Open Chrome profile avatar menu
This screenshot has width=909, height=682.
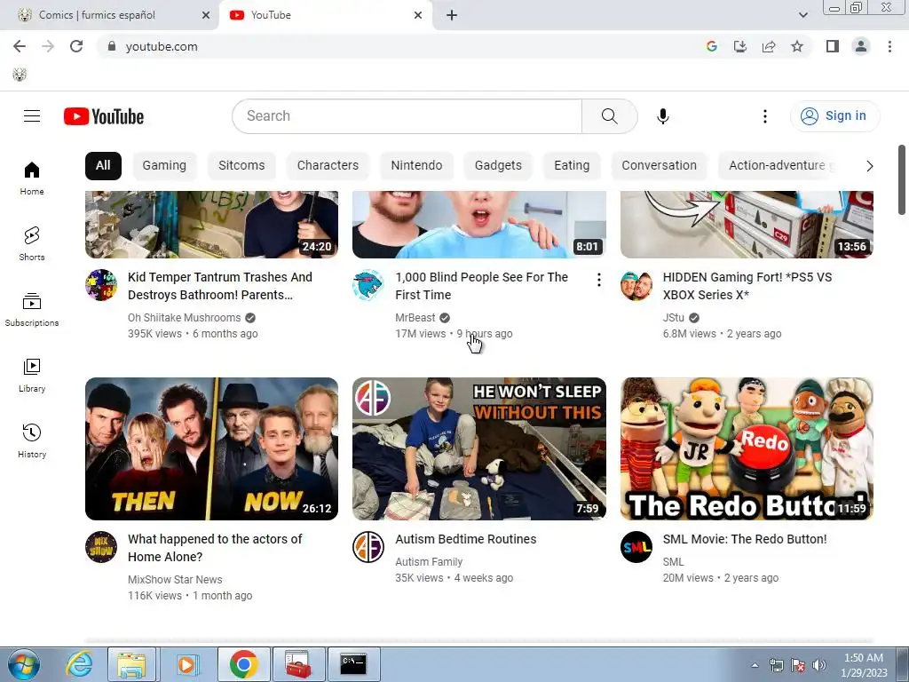tap(861, 46)
